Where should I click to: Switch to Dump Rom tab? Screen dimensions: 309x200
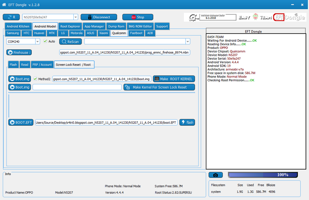(x=116, y=26)
